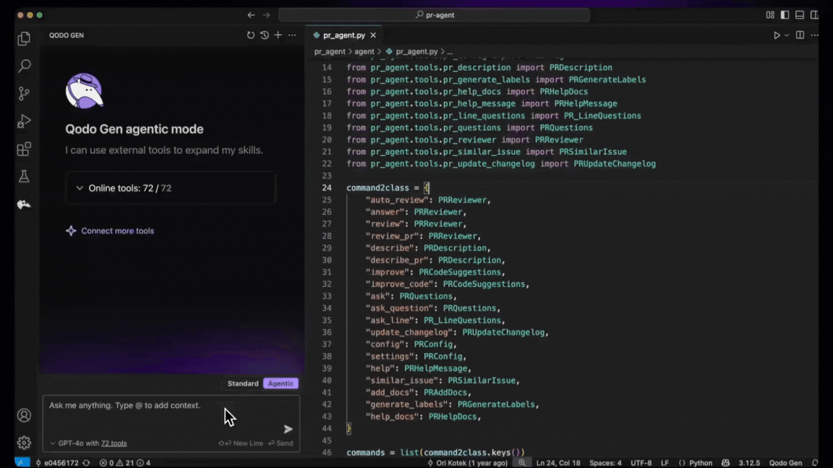Close the pr_agent.py tab
833x468 pixels.
[x=373, y=35]
